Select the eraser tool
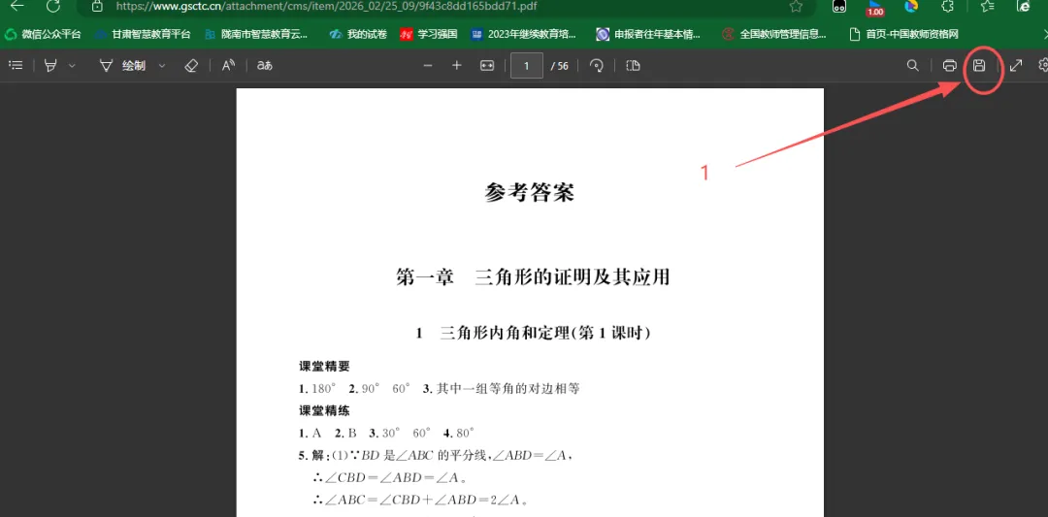1048x517 pixels. [x=191, y=65]
